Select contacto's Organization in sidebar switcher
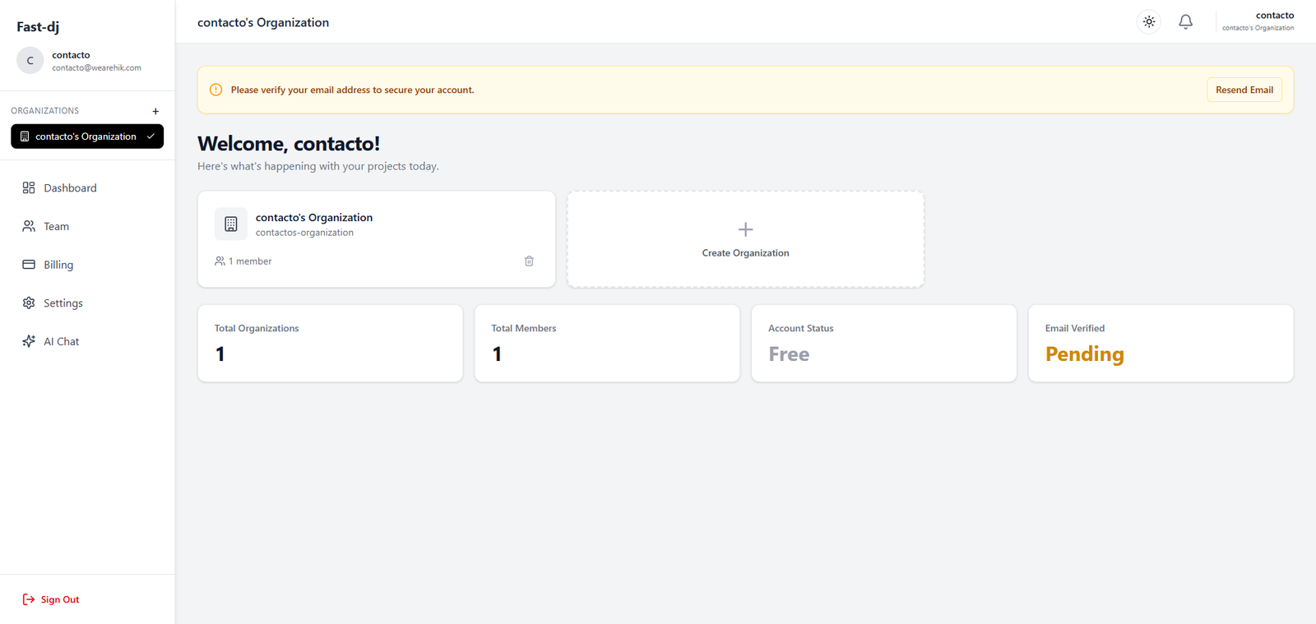The image size is (1316, 624). 86,136
